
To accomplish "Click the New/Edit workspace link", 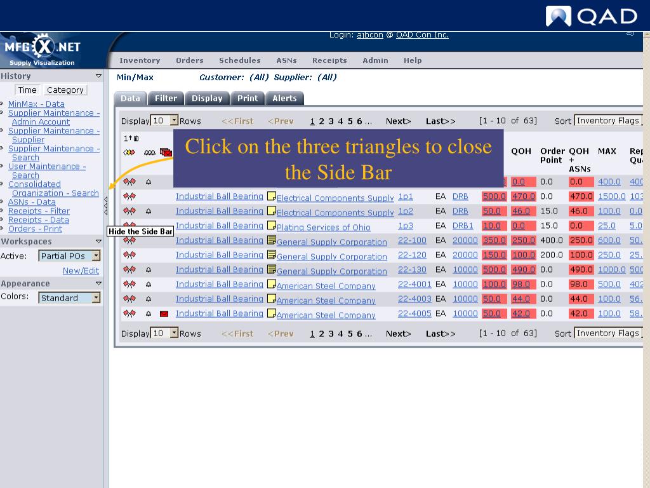I will coord(81,271).
